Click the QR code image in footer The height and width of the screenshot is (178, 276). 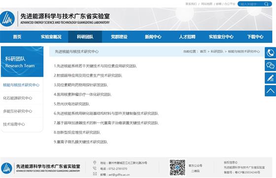pos(177,168)
